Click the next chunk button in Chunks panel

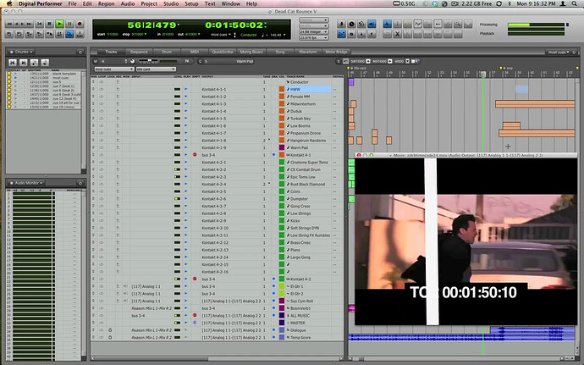[23, 63]
